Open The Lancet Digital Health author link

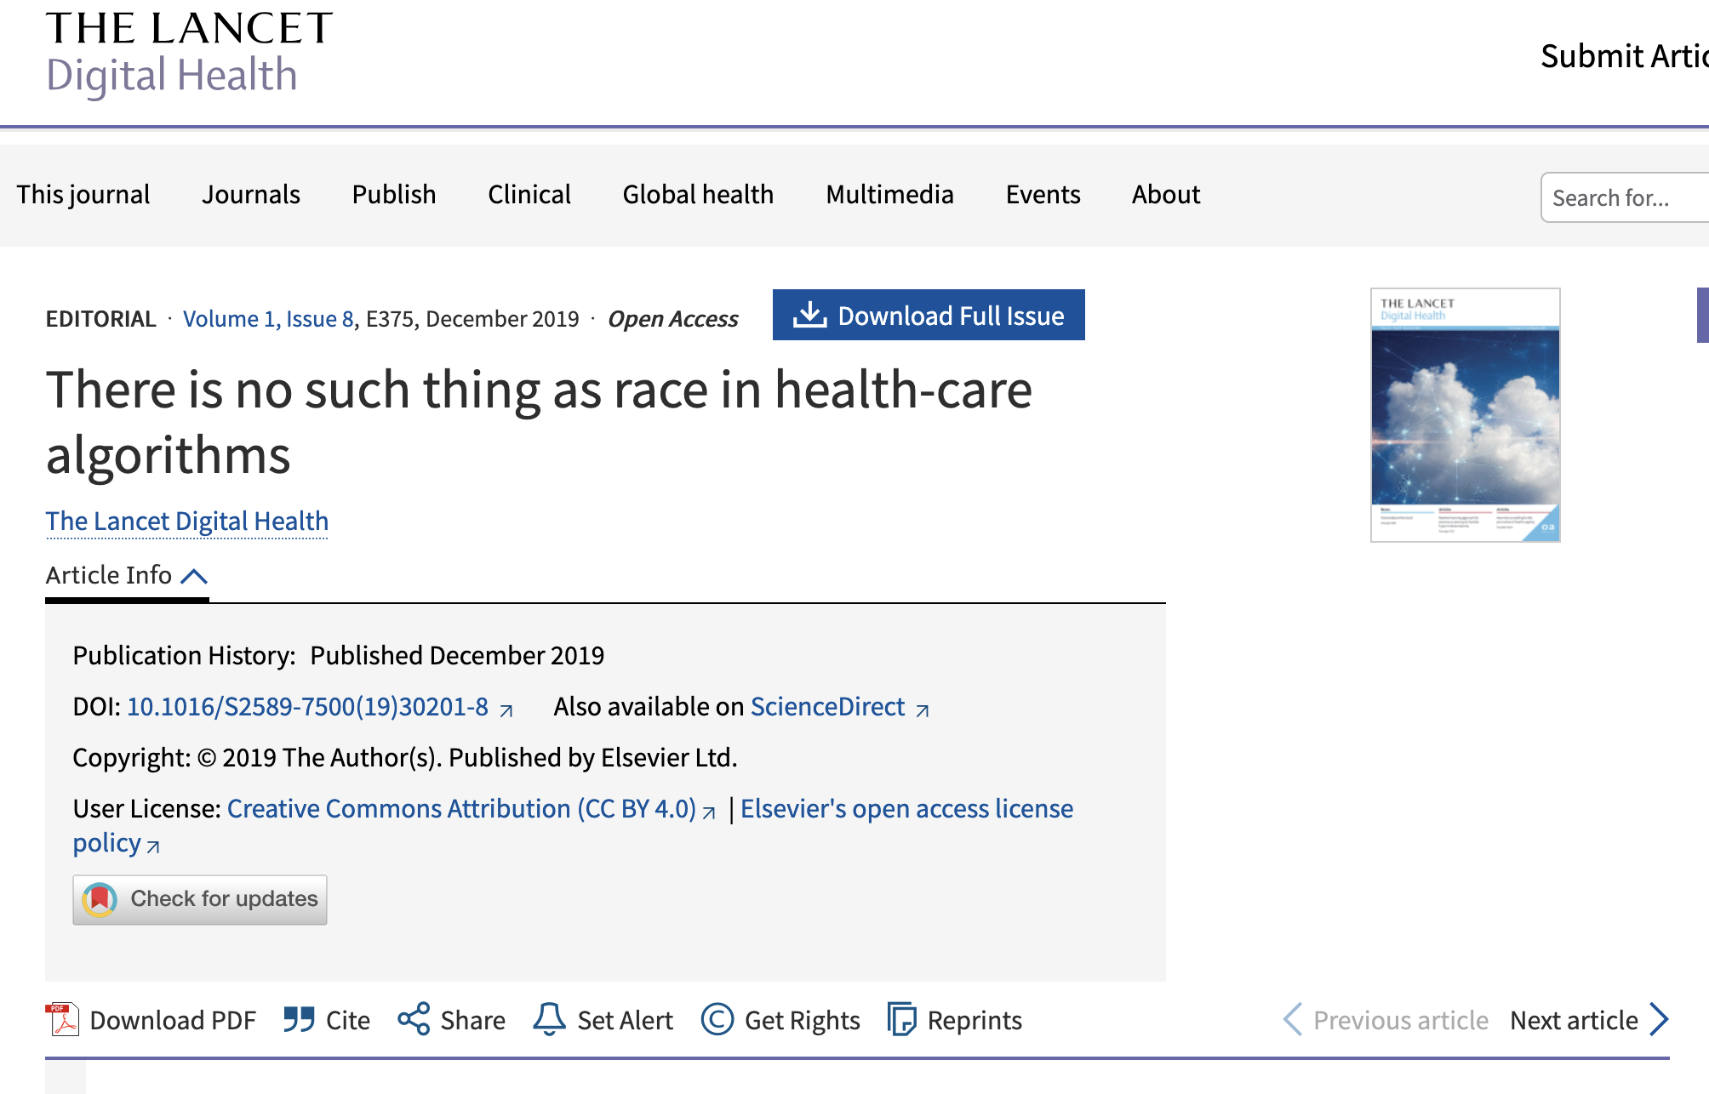187,521
